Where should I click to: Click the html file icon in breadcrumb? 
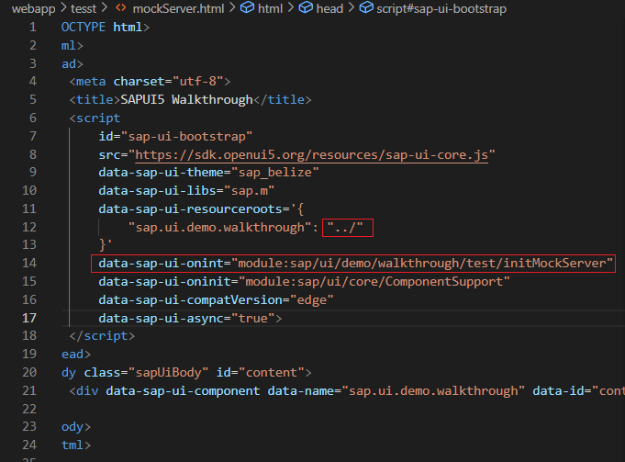coord(121,8)
